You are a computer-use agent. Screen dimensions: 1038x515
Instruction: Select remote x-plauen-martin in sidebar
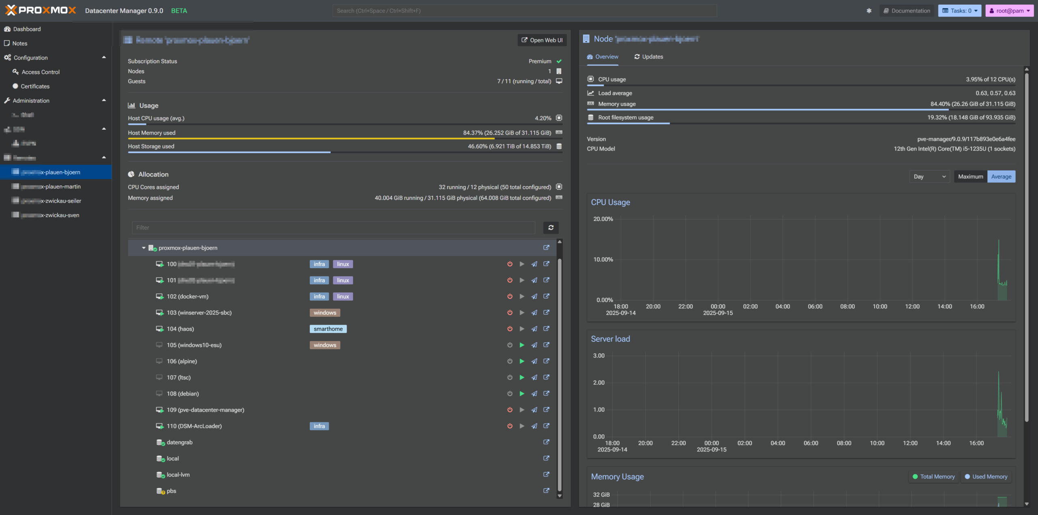point(56,186)
